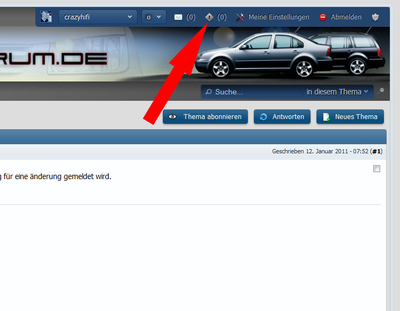Click Abmelden to log out

(x=346, y=17)
